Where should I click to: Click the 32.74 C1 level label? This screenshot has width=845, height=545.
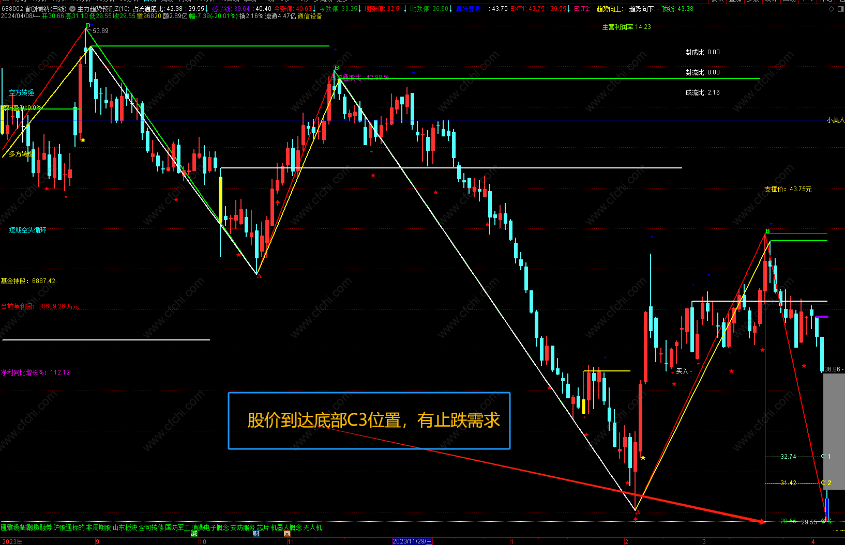(788, 457)
